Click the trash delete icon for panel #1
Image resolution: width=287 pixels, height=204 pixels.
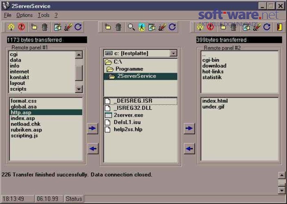[x=44, y=27]
